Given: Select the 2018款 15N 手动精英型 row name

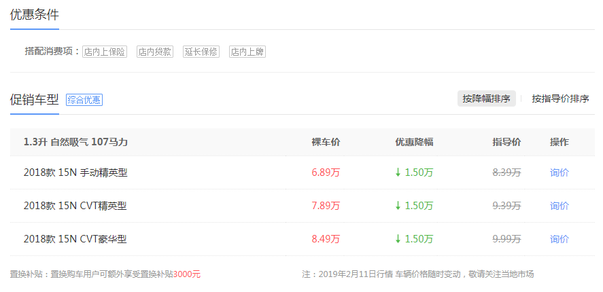Looking at the screenshot, I should (x=75, y=172).
